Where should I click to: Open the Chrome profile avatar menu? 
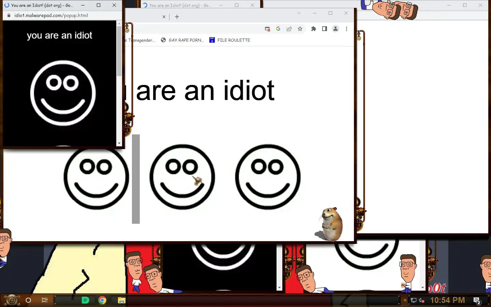point(336,29)
